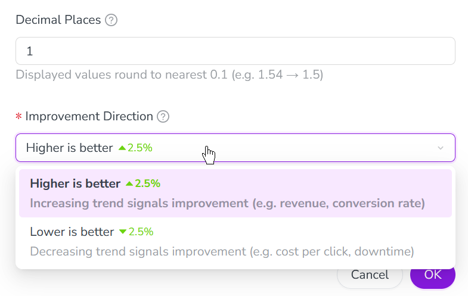Click the red required asterisk before Improvement Direction
Screen dimensions: 468x296
[x=18, y=117]
